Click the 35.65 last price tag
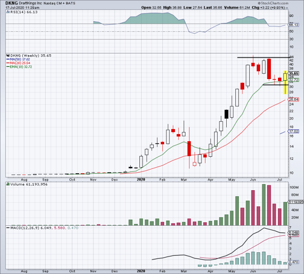 pos(293,73)
